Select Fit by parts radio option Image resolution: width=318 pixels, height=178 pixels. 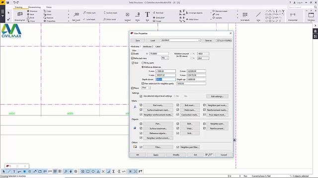point(143,63)
